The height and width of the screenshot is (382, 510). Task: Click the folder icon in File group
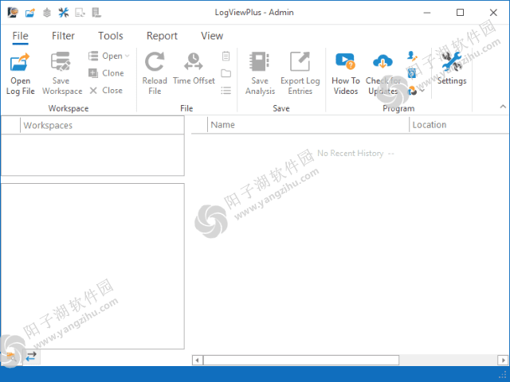point(226,73)
